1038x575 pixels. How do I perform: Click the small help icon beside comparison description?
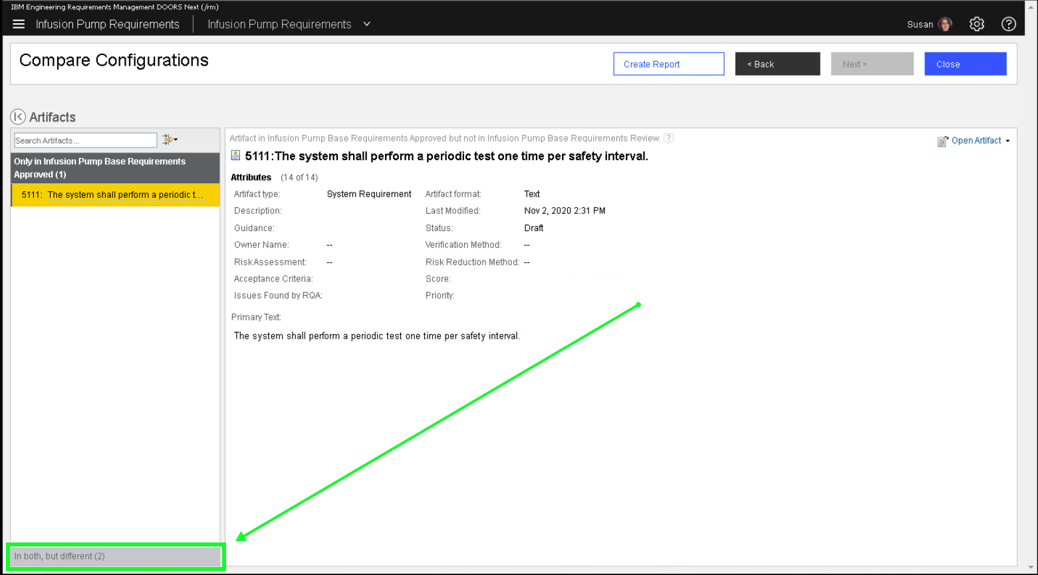click(x=669, y=138)
